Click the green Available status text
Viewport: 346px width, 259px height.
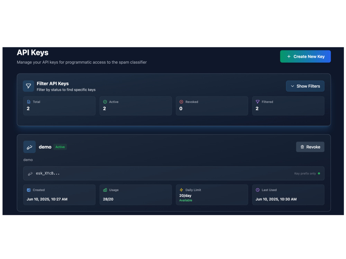tap(185, 200)
